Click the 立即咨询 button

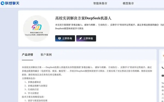[65, 38]
